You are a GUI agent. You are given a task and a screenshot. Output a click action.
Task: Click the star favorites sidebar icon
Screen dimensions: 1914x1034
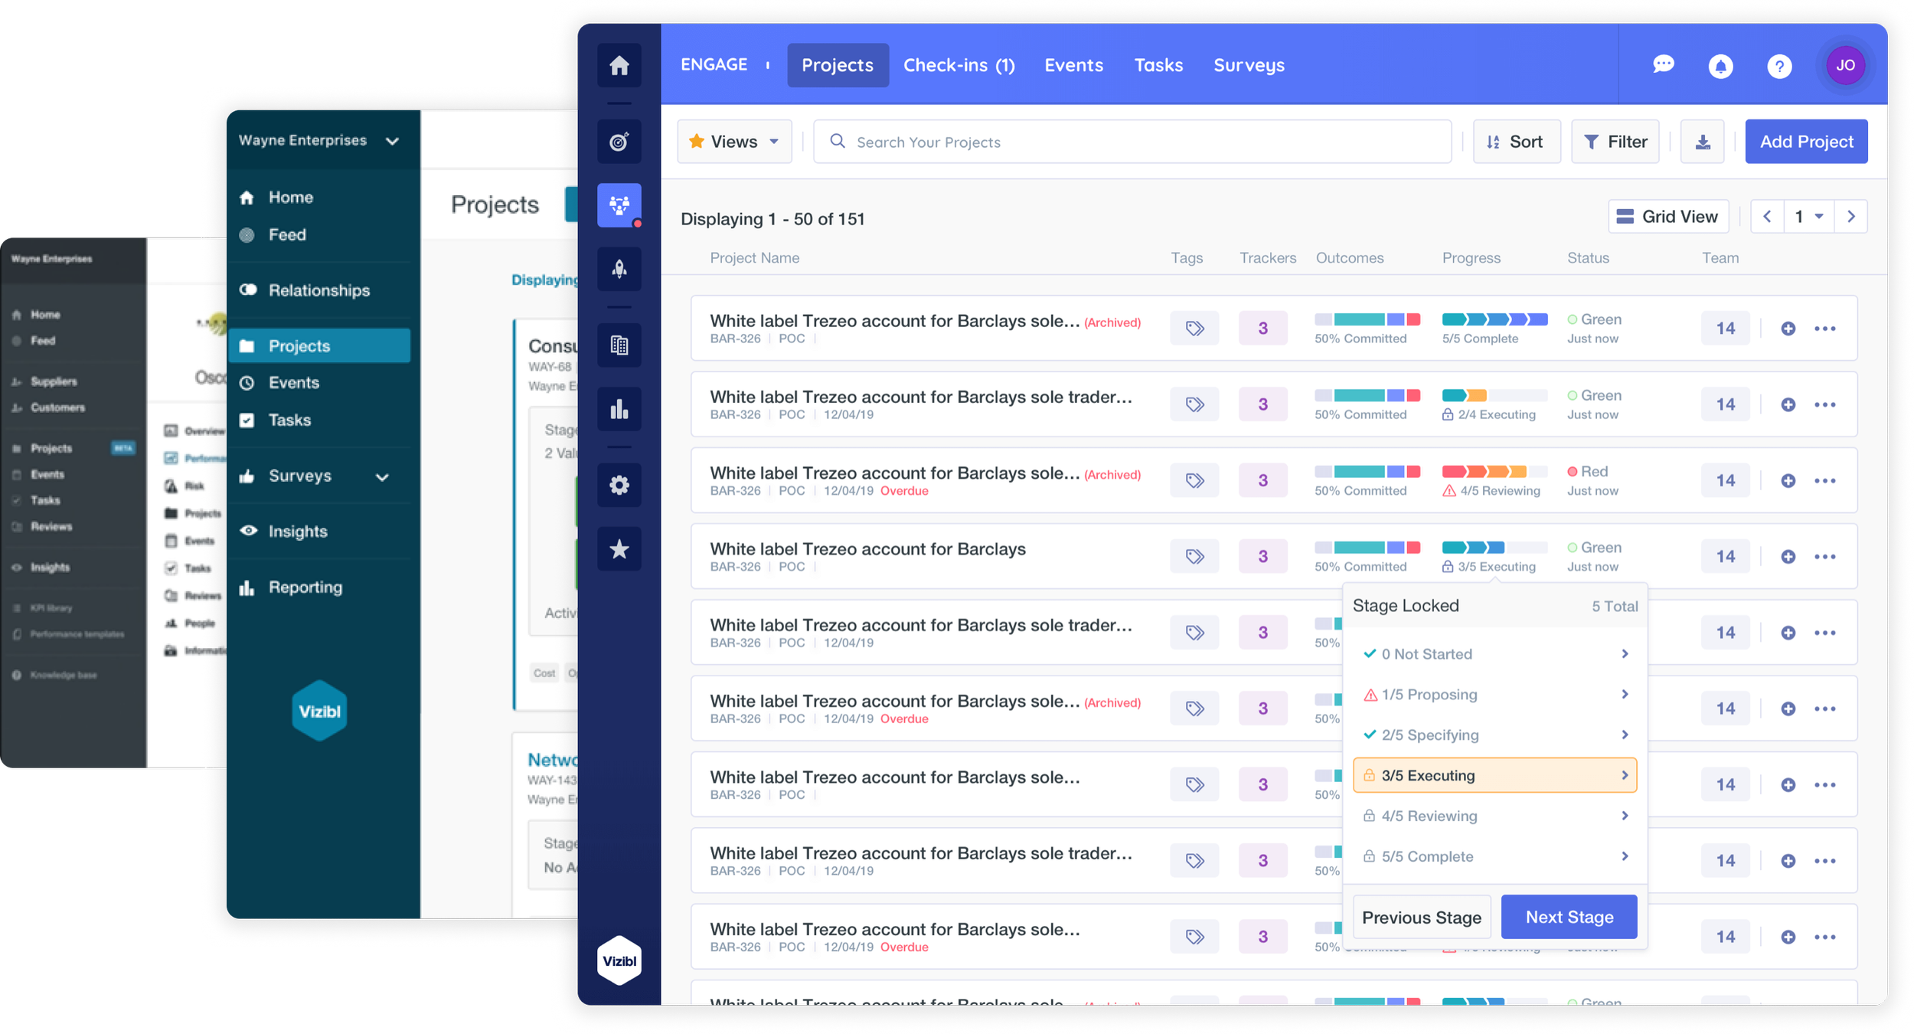click(619, 549)
